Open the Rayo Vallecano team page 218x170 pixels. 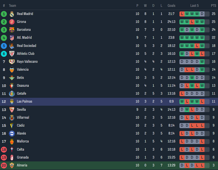27,61
